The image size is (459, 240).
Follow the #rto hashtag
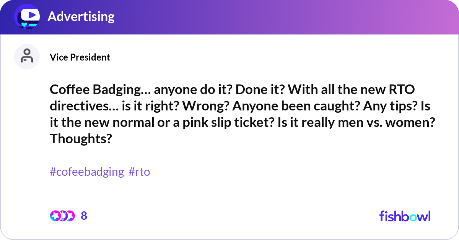pos(139,172)
